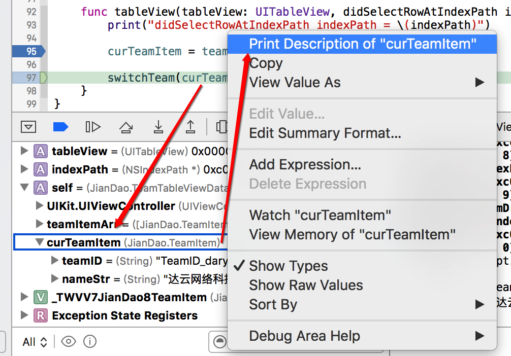This screenshot has height=356, width=511.
Task: Choose Print Description of "curTeamItem"
Action: (362, 44)
